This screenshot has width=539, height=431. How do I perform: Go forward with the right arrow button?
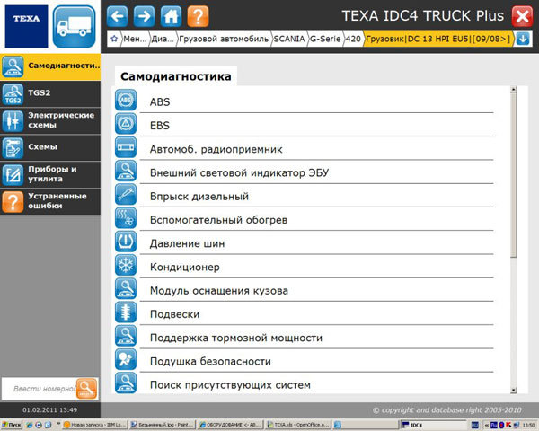(144, 16)
